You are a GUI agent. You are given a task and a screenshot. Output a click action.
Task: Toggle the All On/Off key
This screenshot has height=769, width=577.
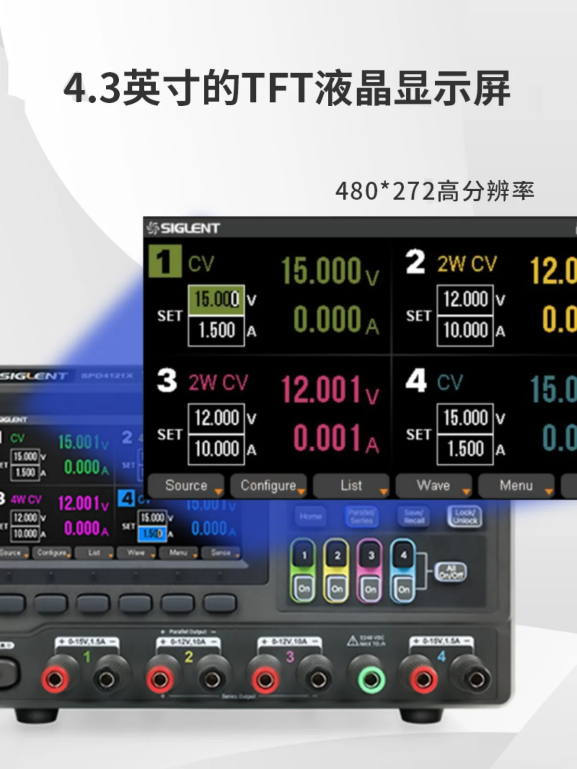(x=451, y=571)
